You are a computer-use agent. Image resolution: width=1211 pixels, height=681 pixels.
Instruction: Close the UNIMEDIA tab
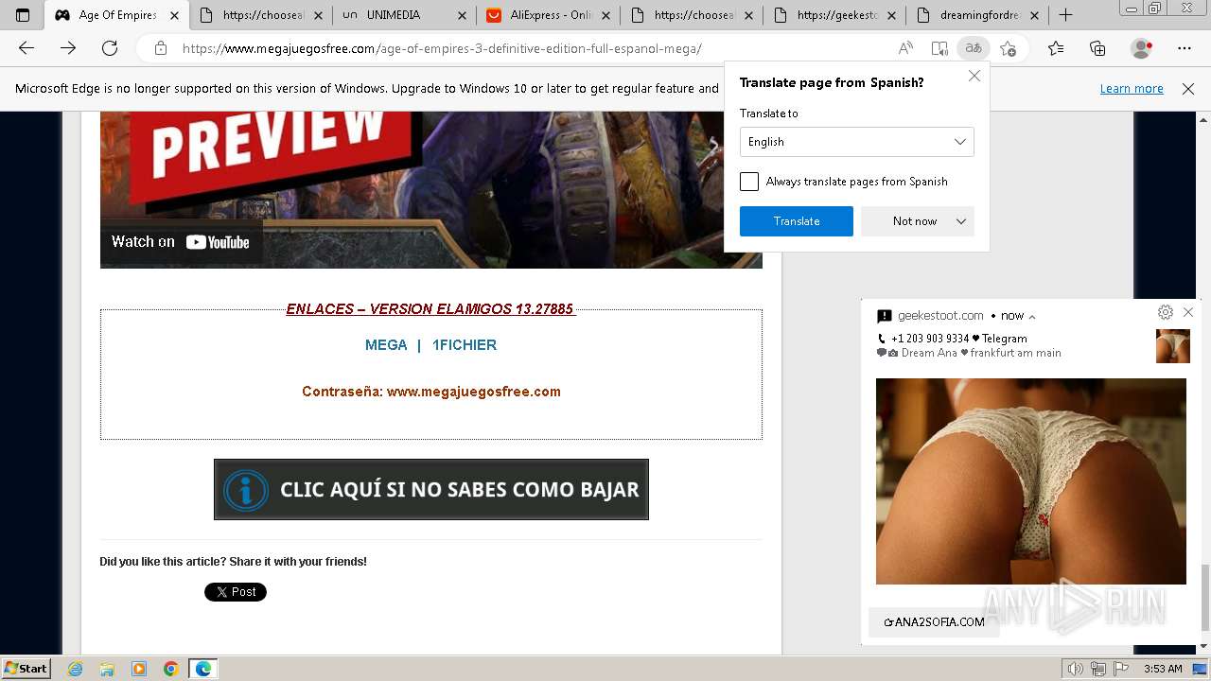pyautogui.click(x=461, y=15)
